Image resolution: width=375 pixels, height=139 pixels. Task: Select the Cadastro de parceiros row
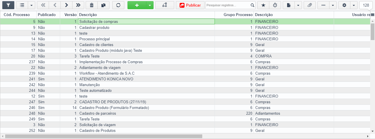pyautogui.click(x=185, y=113)
